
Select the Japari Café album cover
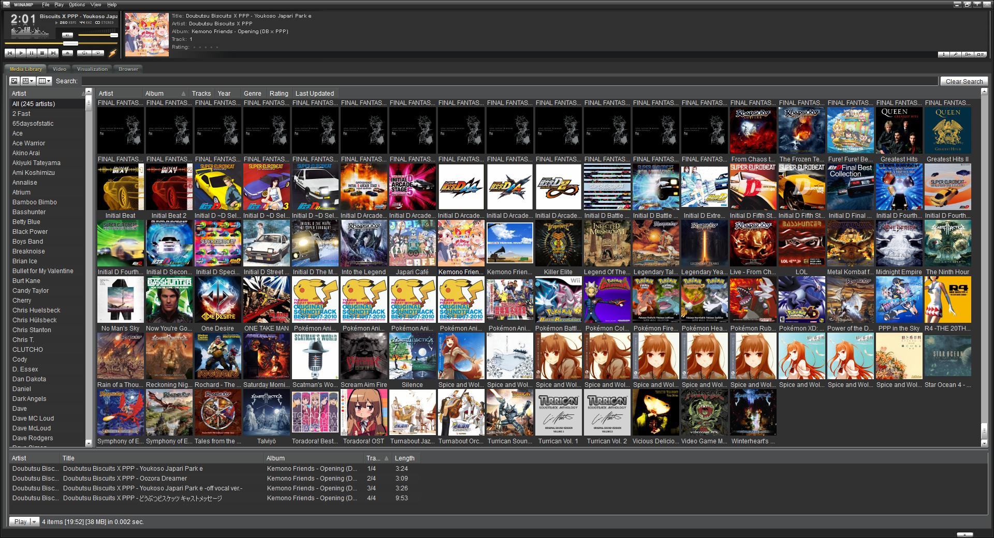(x=412, y=244)
